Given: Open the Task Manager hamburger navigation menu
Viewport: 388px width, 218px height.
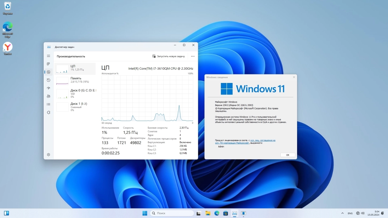Looking at the screenshot, I should pyautogui.click(x=48, y=56).
